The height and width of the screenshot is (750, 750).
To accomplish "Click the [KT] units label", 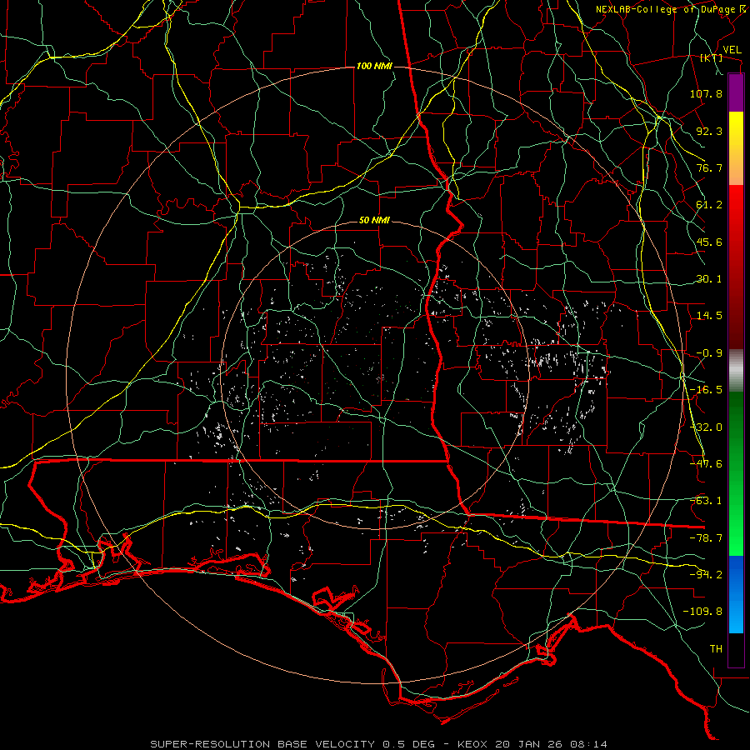I will [712, 57].
